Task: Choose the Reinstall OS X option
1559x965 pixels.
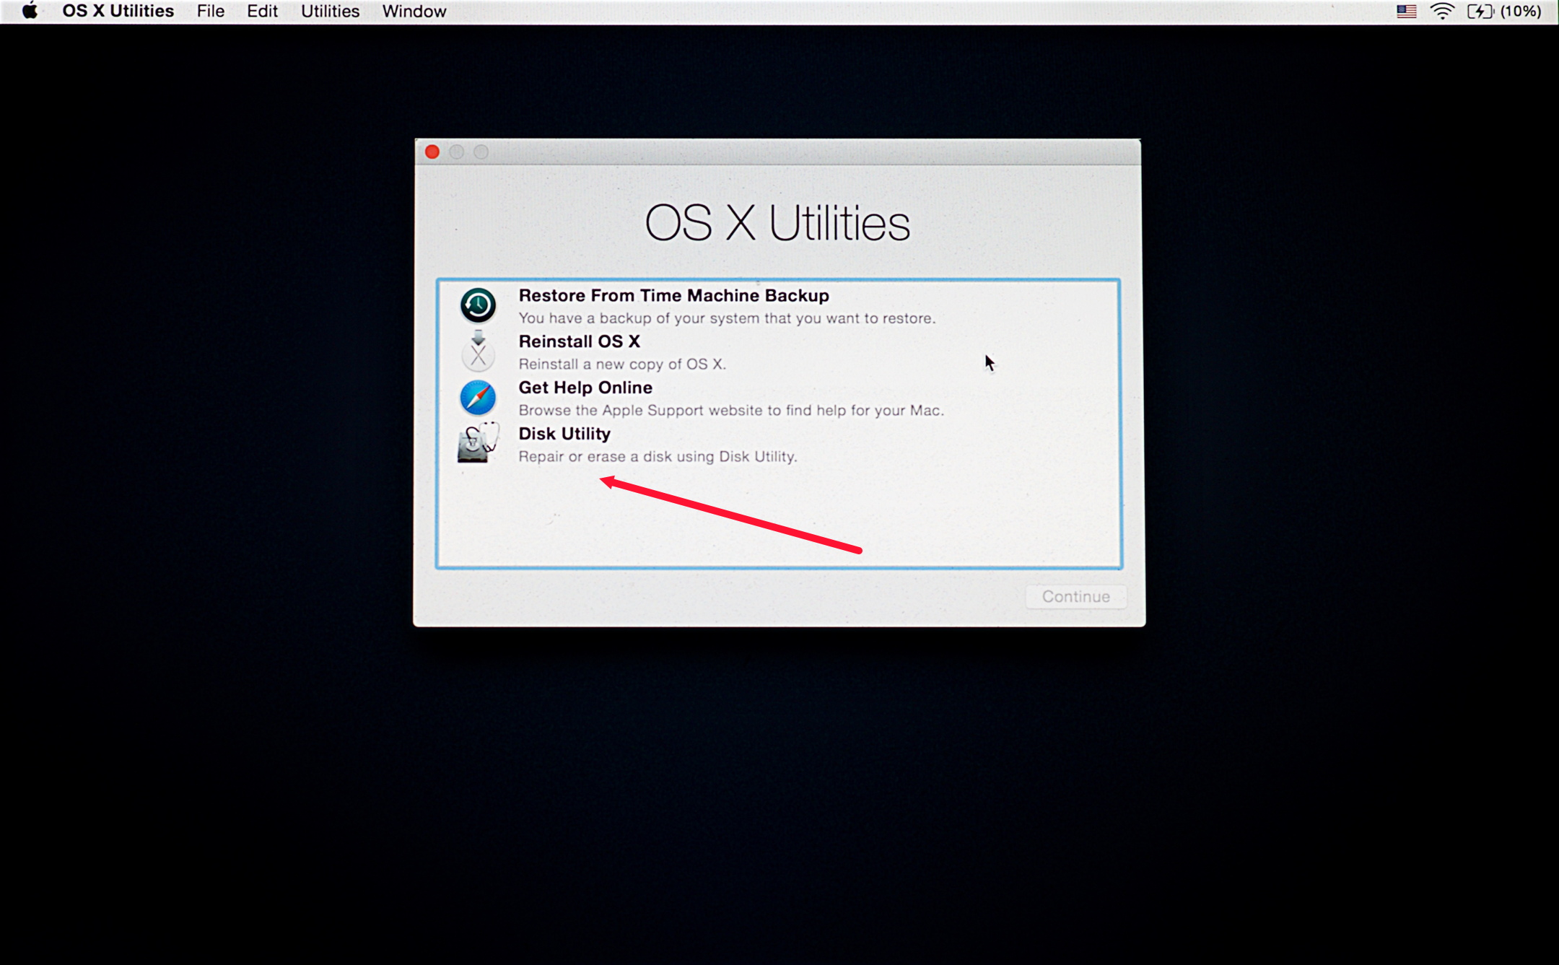Action: pyautogui.click(x=779, y=352)
